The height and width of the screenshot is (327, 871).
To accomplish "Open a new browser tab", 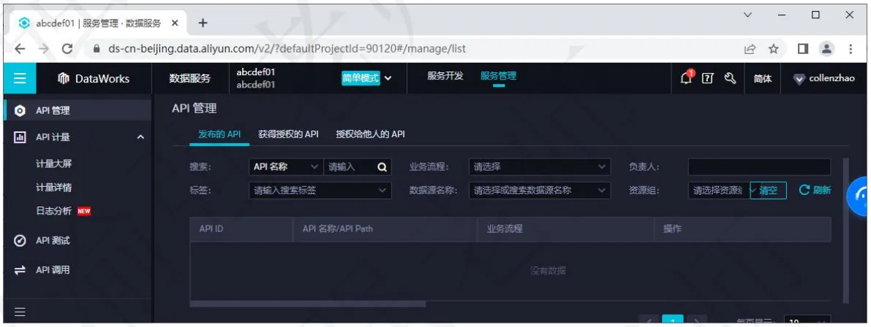I will click(203, 23).
